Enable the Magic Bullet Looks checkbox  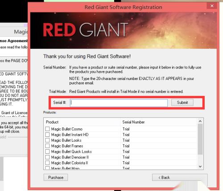point(47,140)
